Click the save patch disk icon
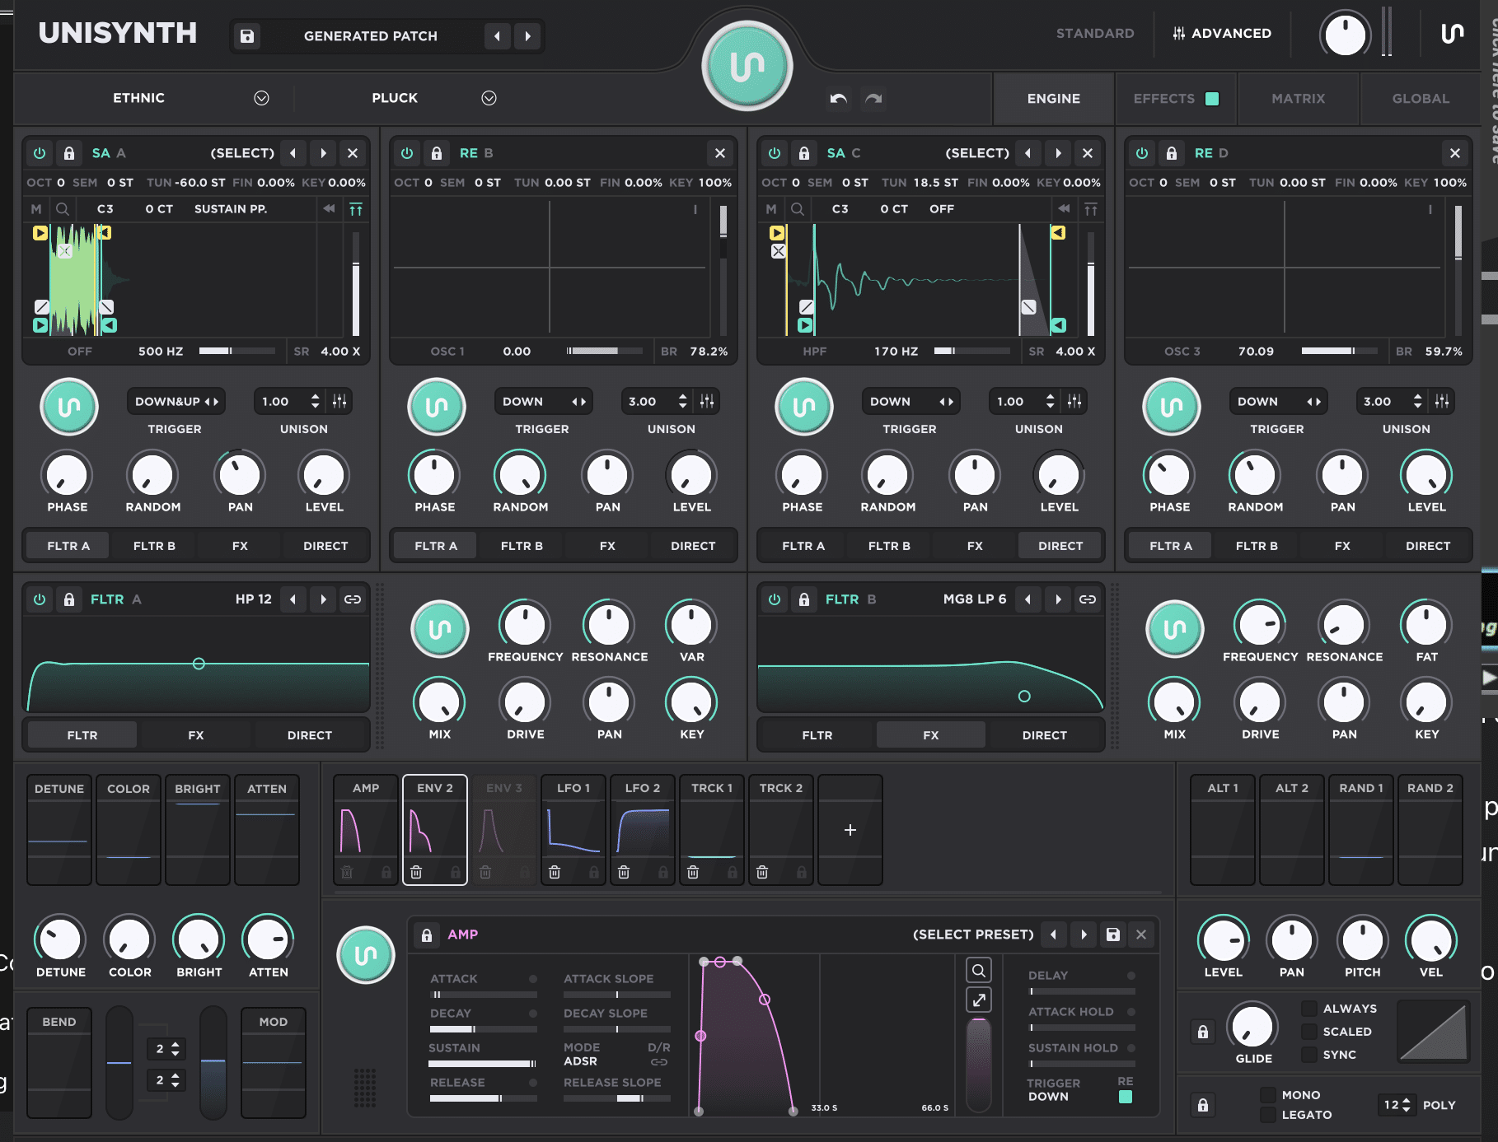Screen dimensions: 1498x1142 pyautogui.click(x=247, y=36)
